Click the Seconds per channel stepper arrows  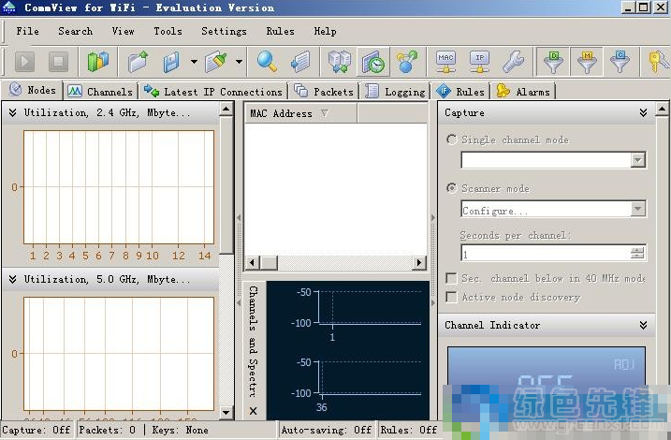pyautogui.click(x=637, y=254)
